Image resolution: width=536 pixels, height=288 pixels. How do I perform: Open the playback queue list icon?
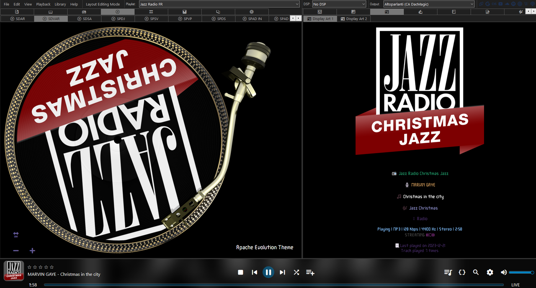pos(448,273)
